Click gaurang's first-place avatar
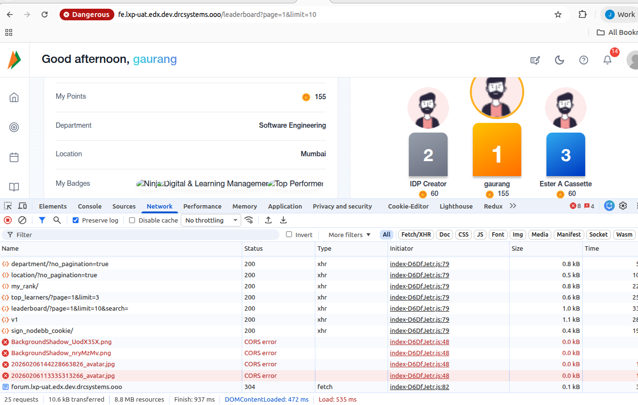Screen dimensions: 638x405 (x=497, y=98)
